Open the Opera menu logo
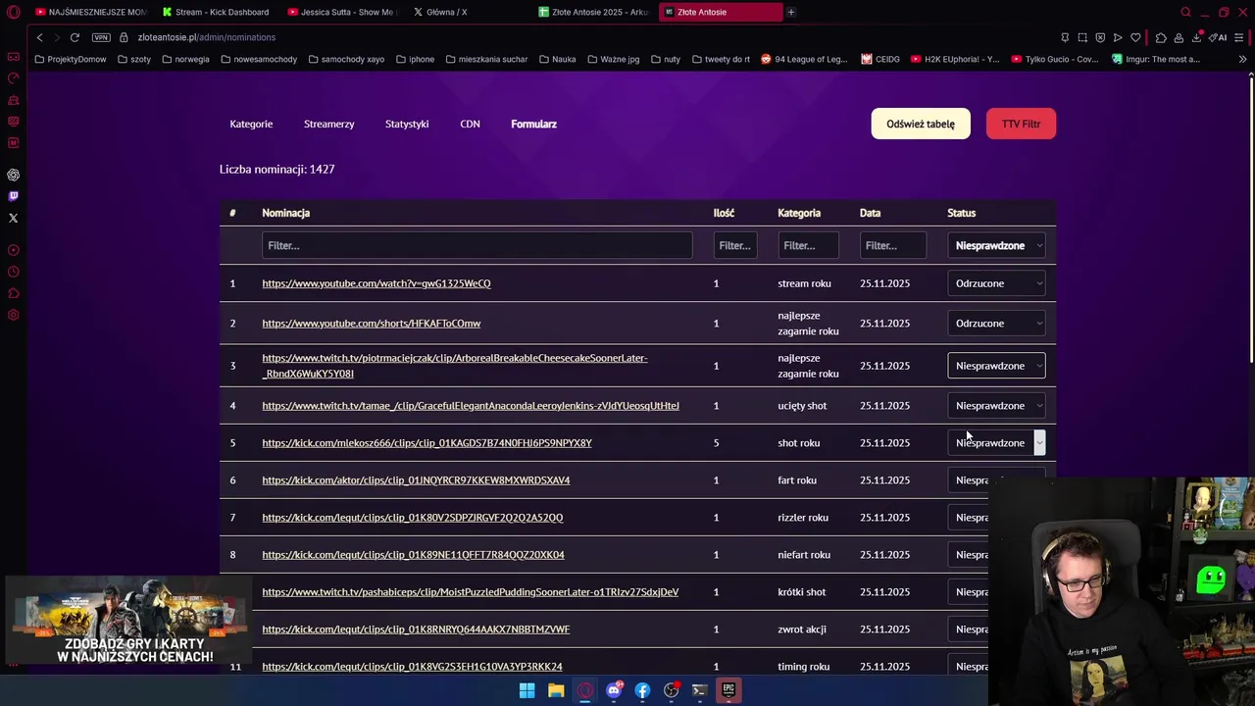This screenshot has height=706, width=1255. [x=14, y=12]
